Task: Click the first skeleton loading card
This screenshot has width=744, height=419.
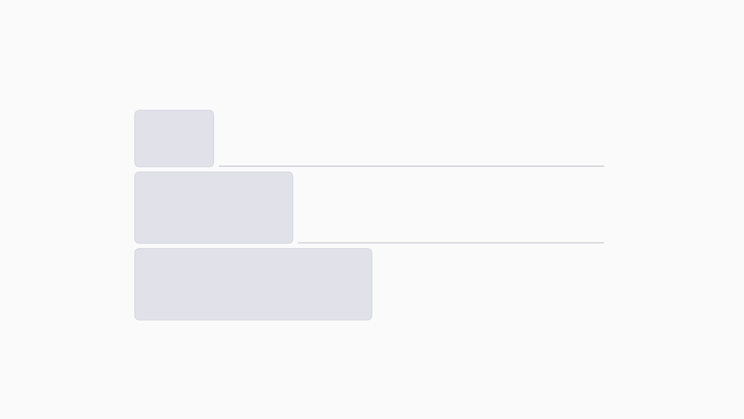Action: tap(174, 138)
